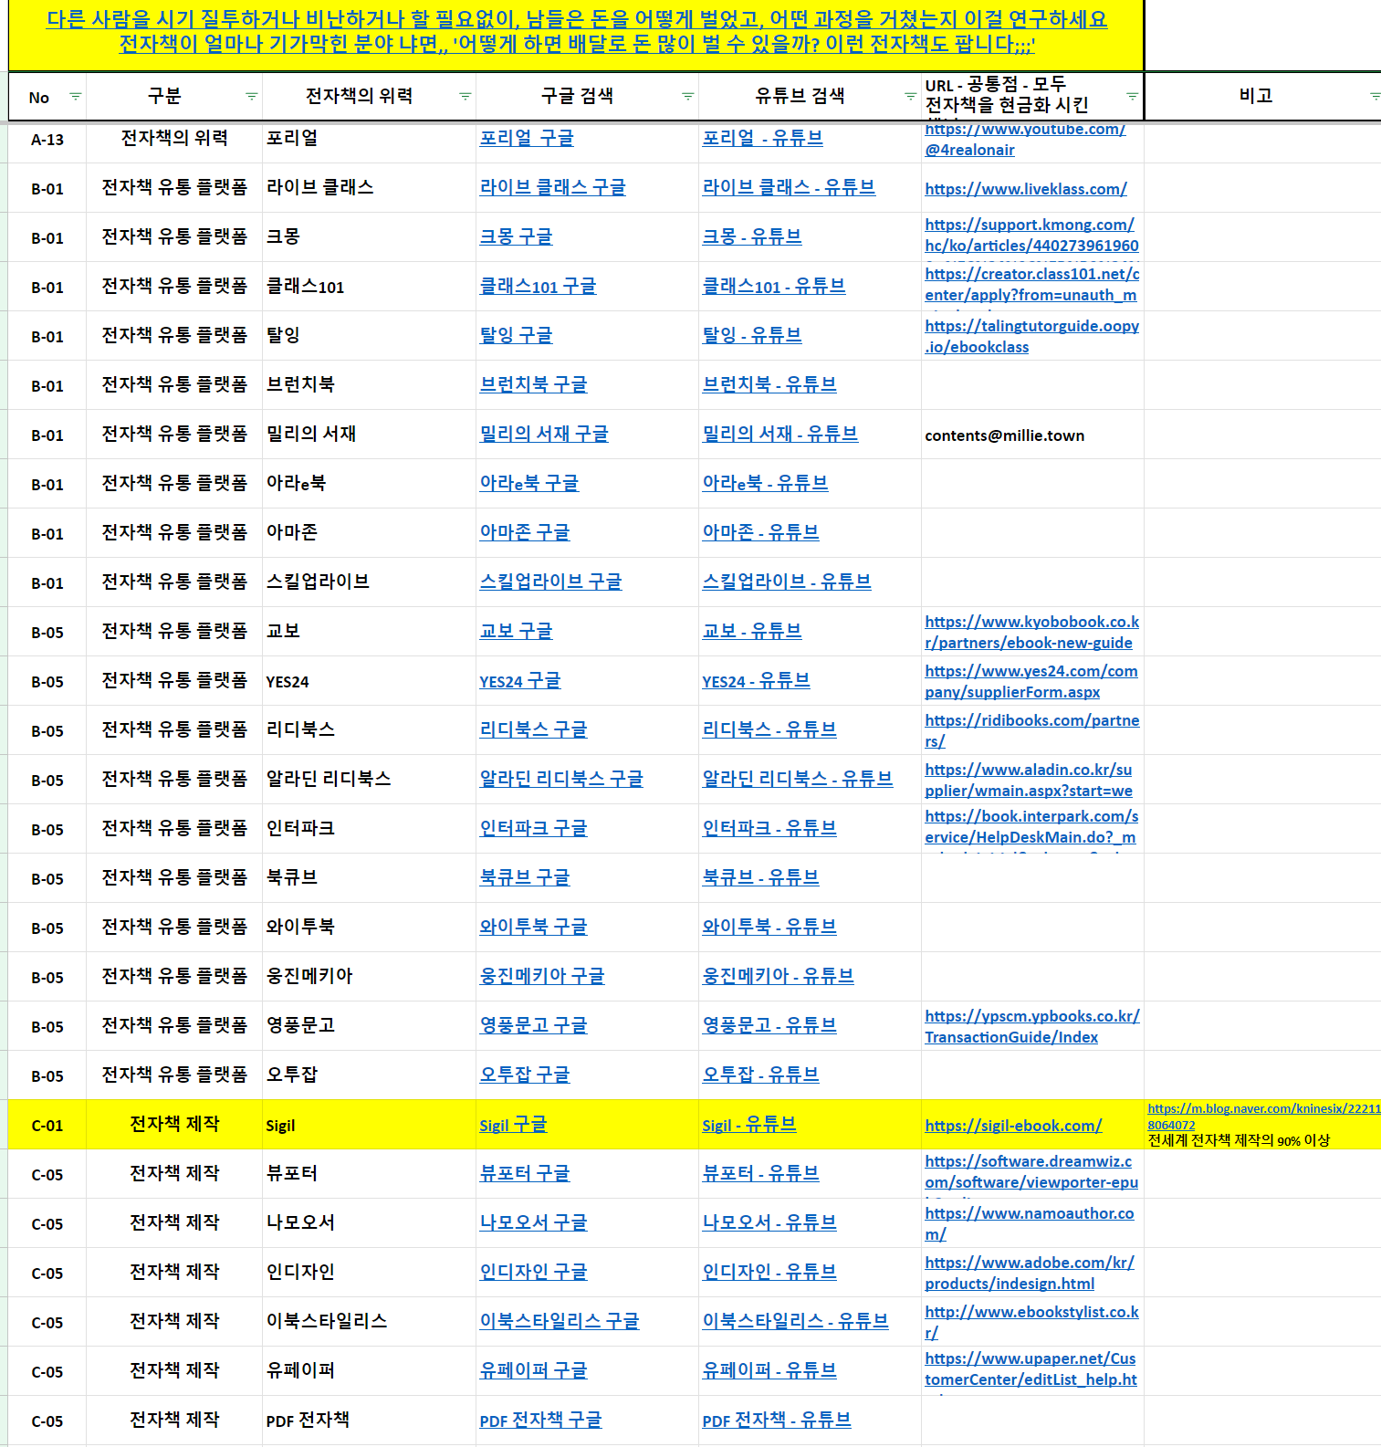Open the 인터파크 - 유튜브 link
Image resolution: width=1381 pixels, height=1447 pixels.
pos(769,828)
